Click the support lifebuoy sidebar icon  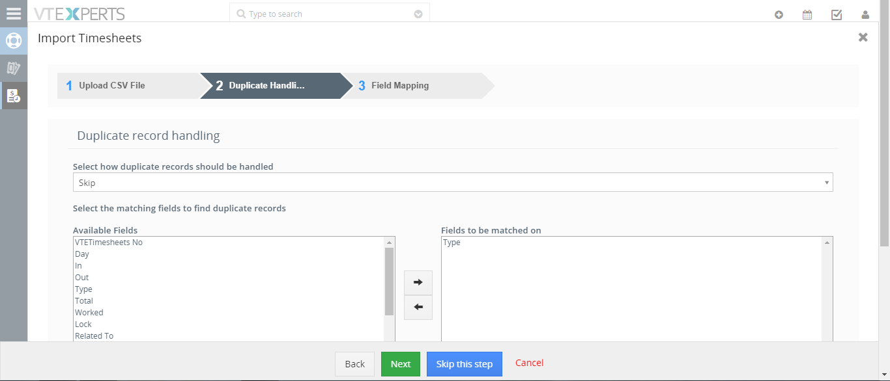click(14, 41)
